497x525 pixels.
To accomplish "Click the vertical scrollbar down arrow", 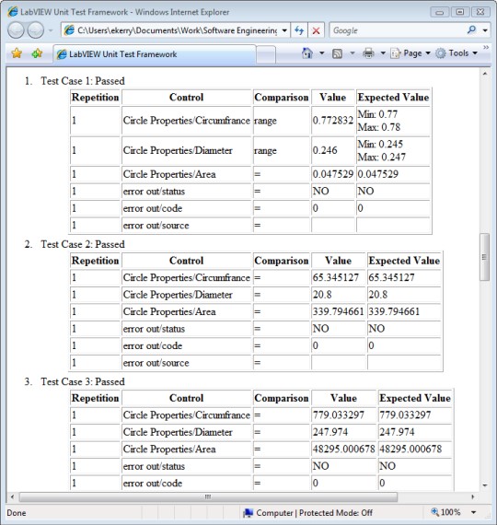I will [485, 484].
